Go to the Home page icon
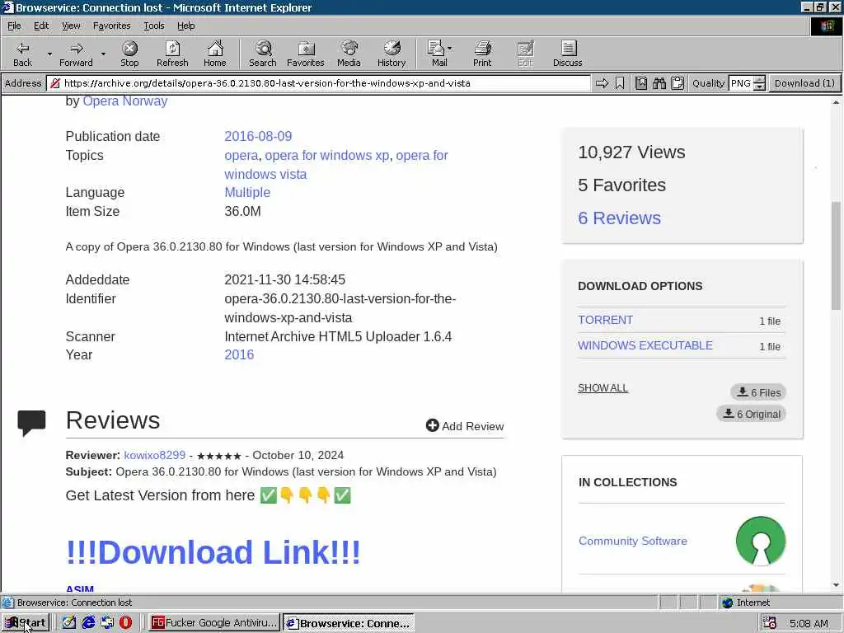The height and width of the screenshot is (633, 844). pos(215,54)
